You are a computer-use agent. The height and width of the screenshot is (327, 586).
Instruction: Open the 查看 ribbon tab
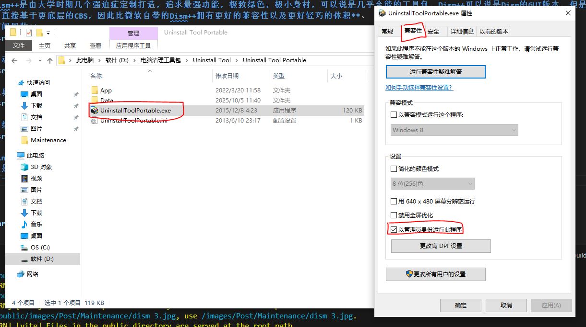point(96,45)
